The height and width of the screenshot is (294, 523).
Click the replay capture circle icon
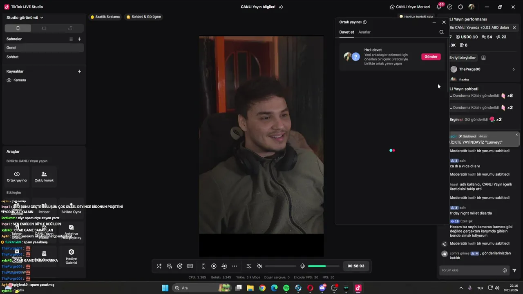224,266
